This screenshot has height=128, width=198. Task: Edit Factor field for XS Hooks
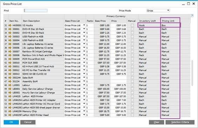click(90, 25)
